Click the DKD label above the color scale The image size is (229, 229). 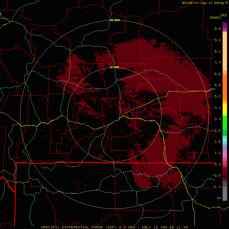coord(223,15)
